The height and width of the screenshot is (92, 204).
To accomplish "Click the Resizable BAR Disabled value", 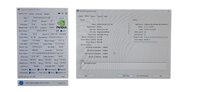I will (x=61, y=66).
